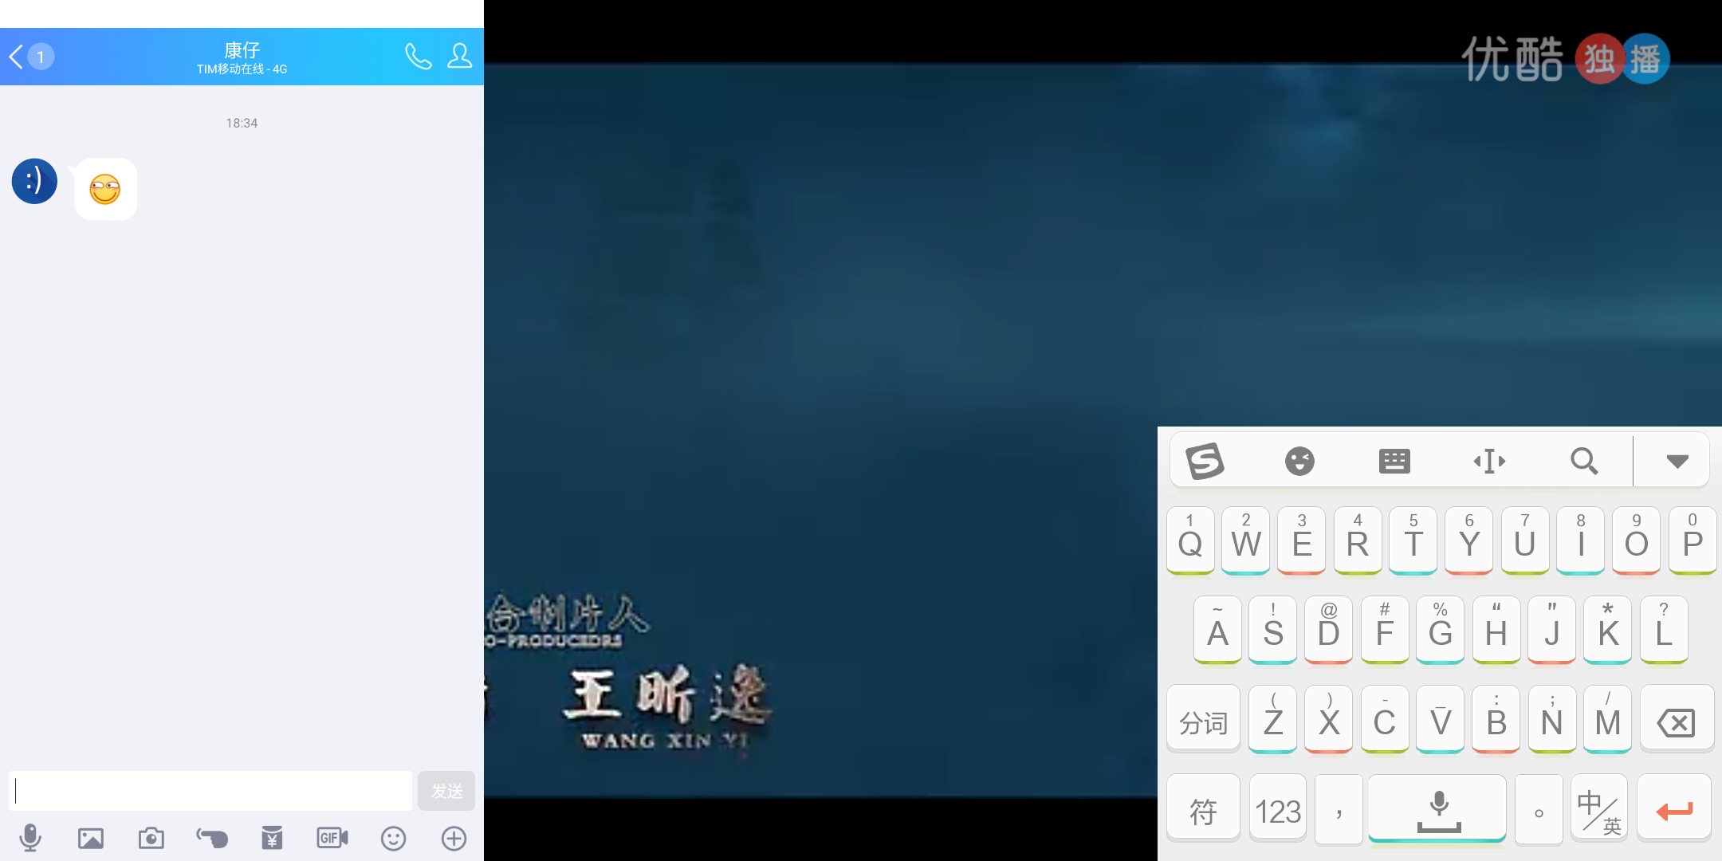The height and width of the screenshot is (861, 1722).
Task: Record a voice message with microphone icon
Action: [x=30, y=838]
